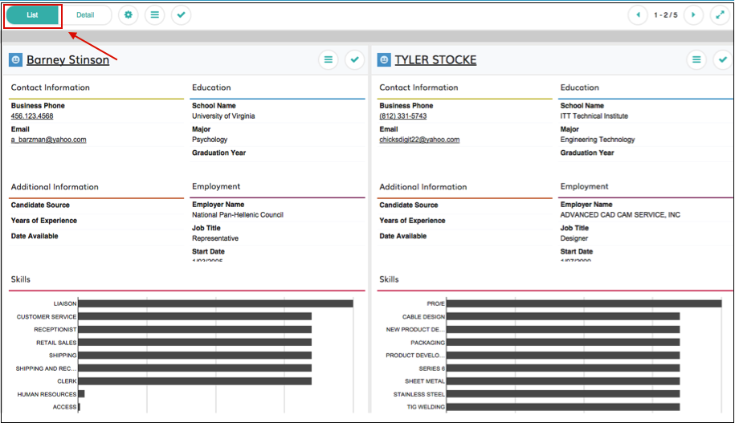The height and width of the screenshot is (423, 735).
Task: Call Barney's phone number 456.123.4568
Action: (x=32, y=116)
